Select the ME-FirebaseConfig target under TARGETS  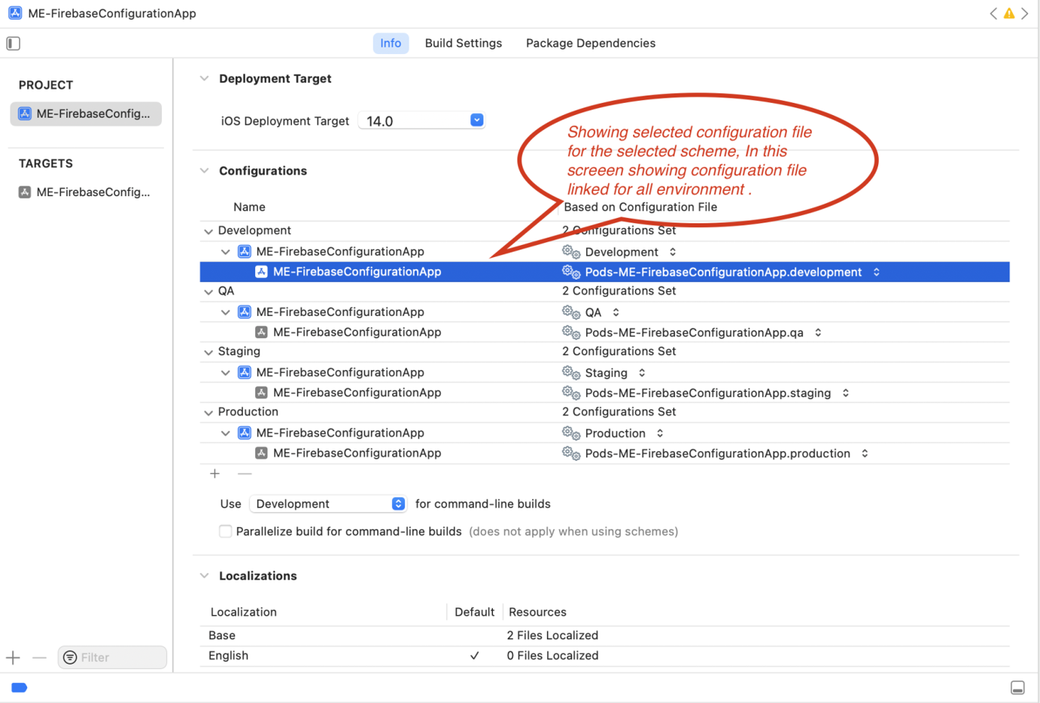pyautogui.click(x=85, y=192)
